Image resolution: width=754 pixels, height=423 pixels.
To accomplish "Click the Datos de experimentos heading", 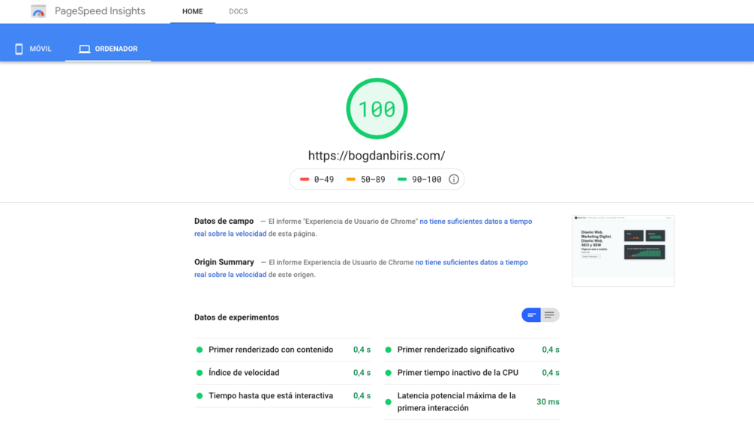I will pos(236,317).
